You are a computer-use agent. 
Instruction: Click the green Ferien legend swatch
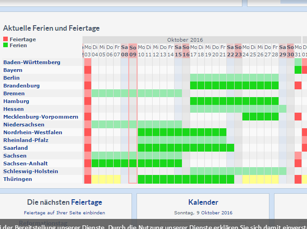(x=5, y=45)
